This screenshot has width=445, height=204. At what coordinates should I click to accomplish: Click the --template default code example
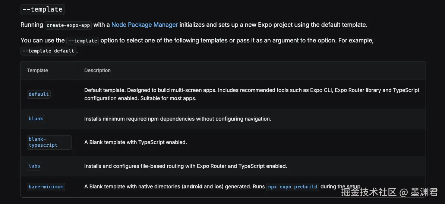pyautogui.click(x=48, y=51)
